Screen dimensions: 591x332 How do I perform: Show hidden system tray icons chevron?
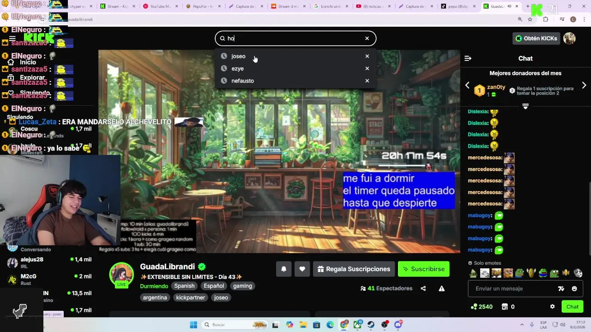click(522, 325)
